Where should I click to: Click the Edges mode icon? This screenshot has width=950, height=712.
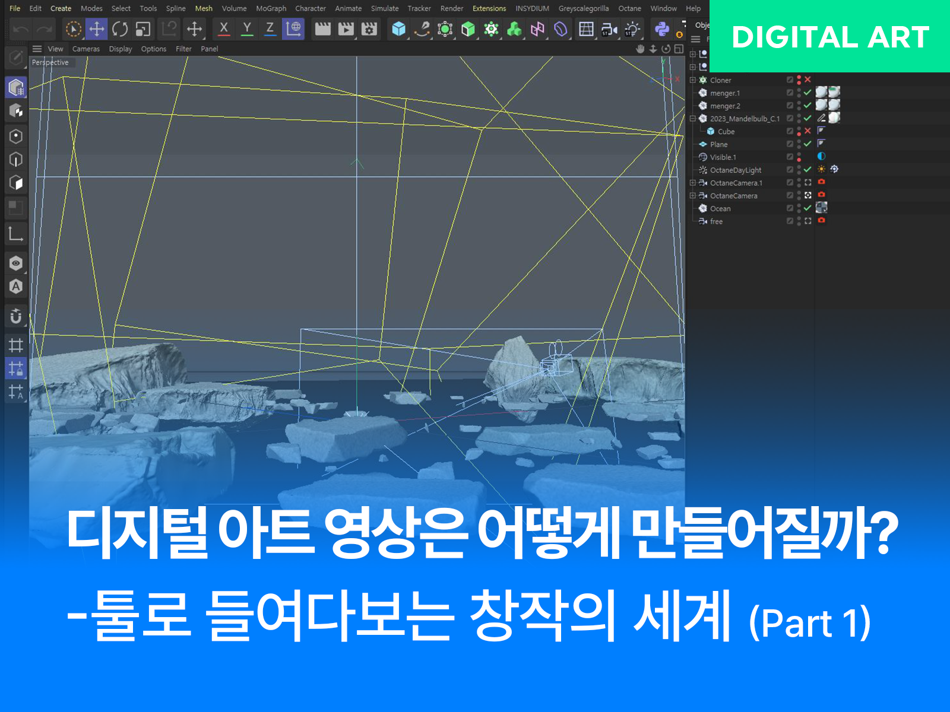(16, 159)
